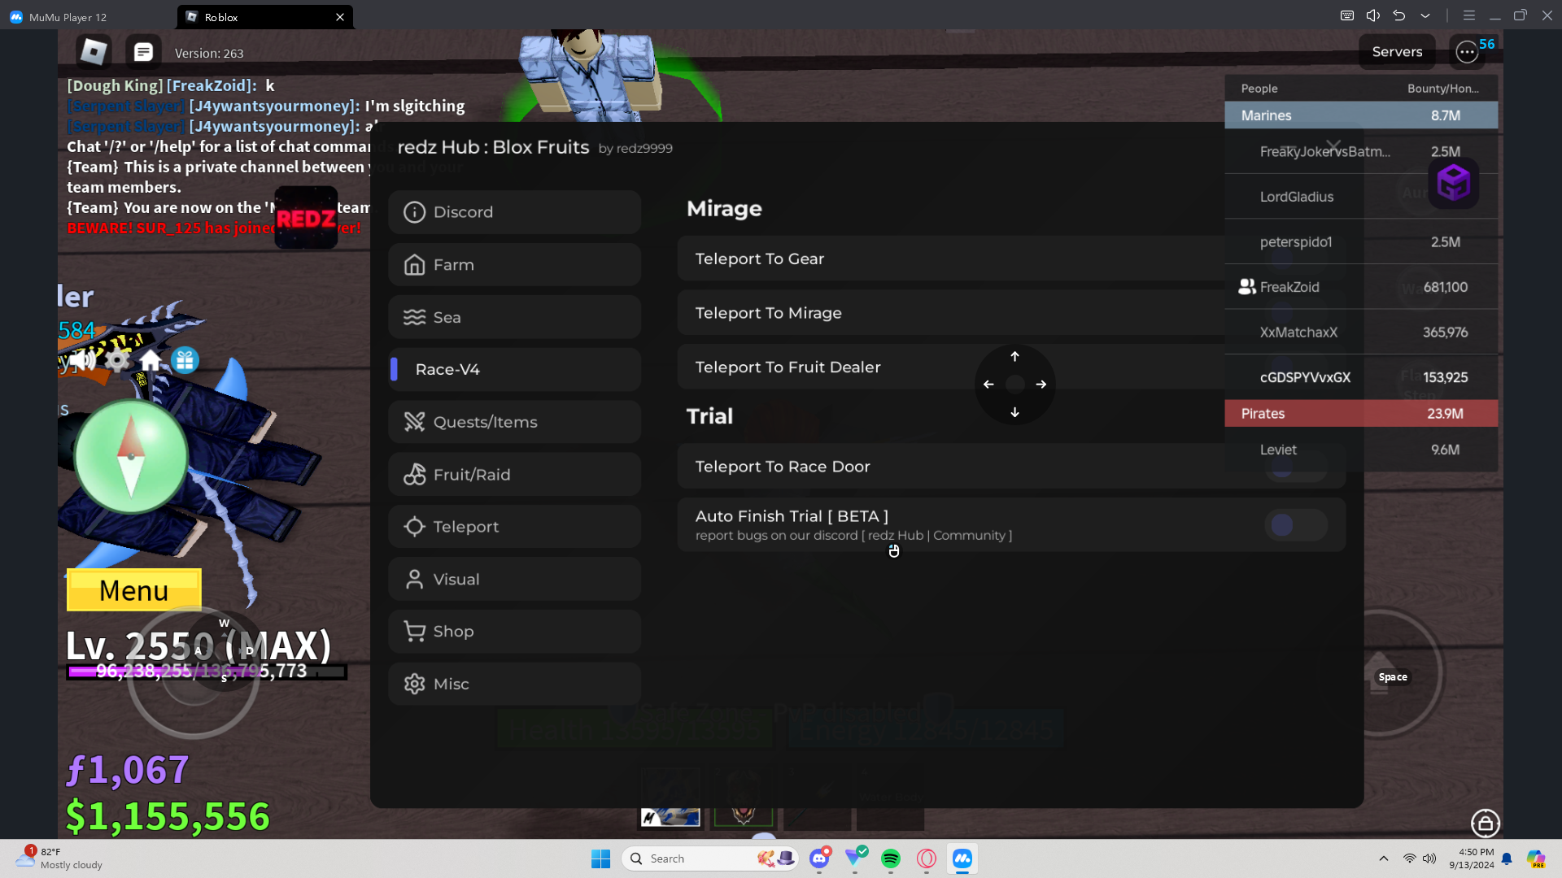The height and width of the screenshot is (878, 1562).
Task: Mute sound with the speaker icon in game
Action: pos(83,360)
